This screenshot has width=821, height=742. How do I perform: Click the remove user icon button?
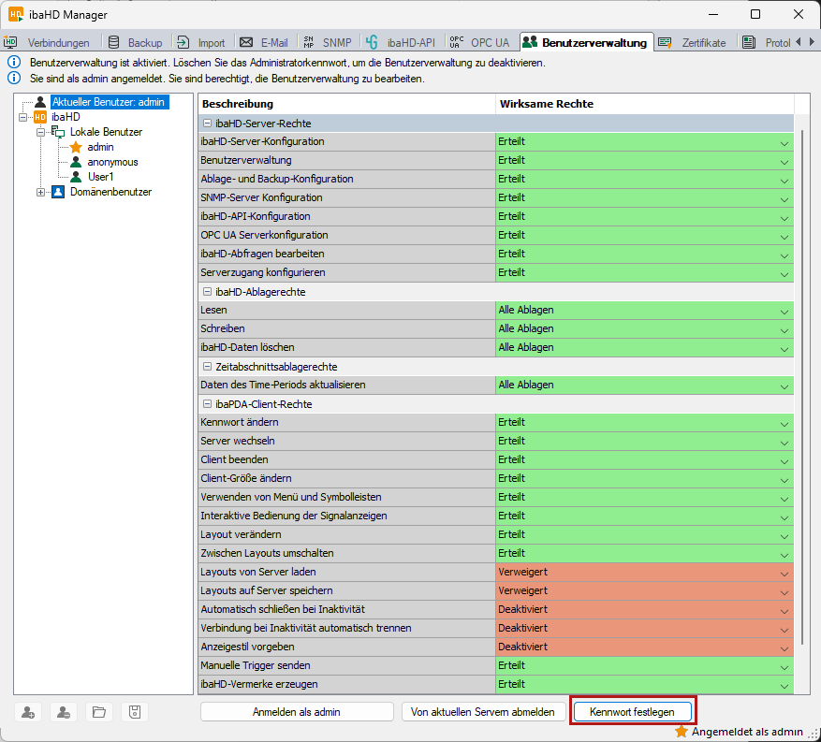click(x=63, y=712)
